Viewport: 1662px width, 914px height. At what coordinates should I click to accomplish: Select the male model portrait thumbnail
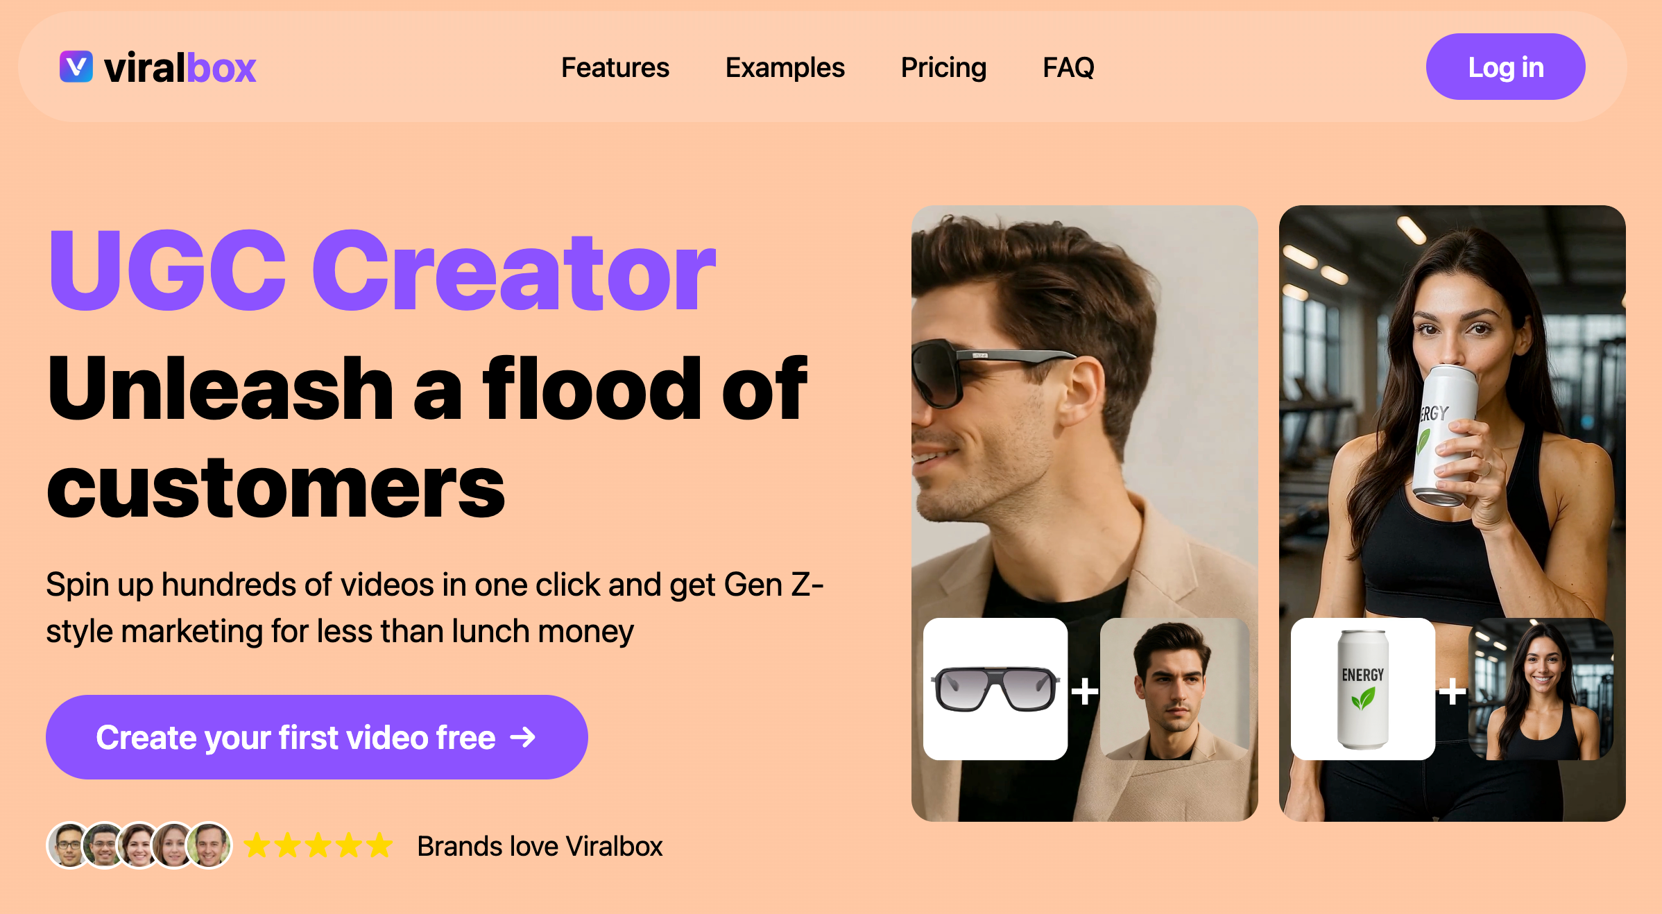click(x=1175, y=689)
